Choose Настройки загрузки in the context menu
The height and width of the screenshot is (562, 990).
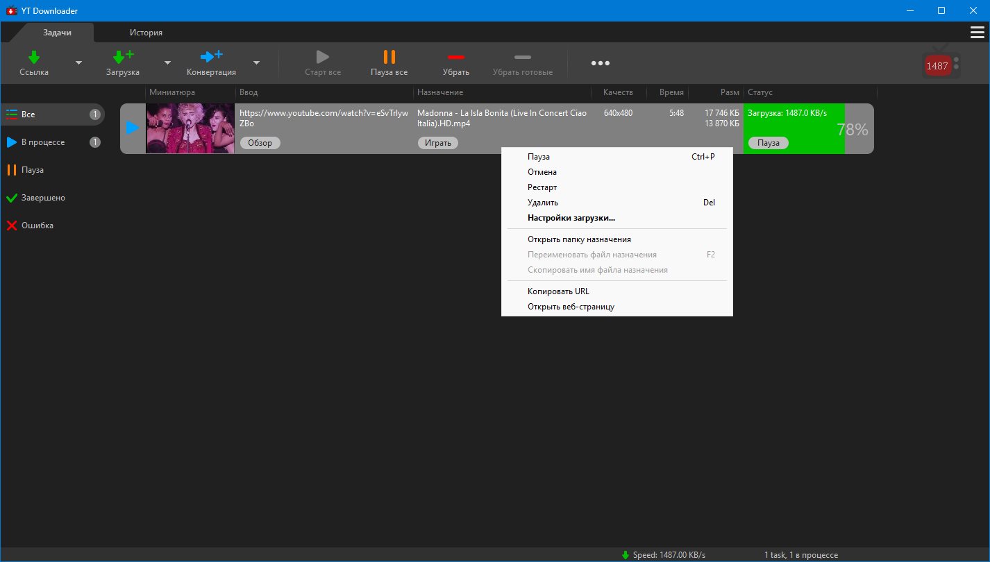coord(571,218)
